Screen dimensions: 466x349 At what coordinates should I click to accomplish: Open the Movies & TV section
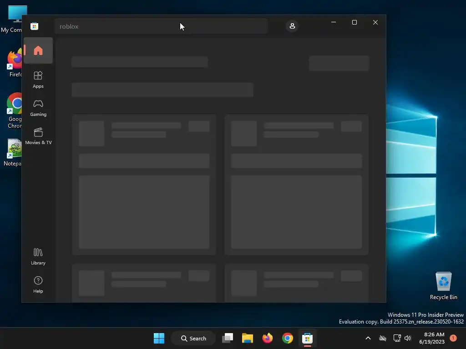click(38, 136)
